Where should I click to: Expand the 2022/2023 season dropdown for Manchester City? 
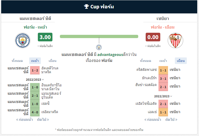coord(35,79)
